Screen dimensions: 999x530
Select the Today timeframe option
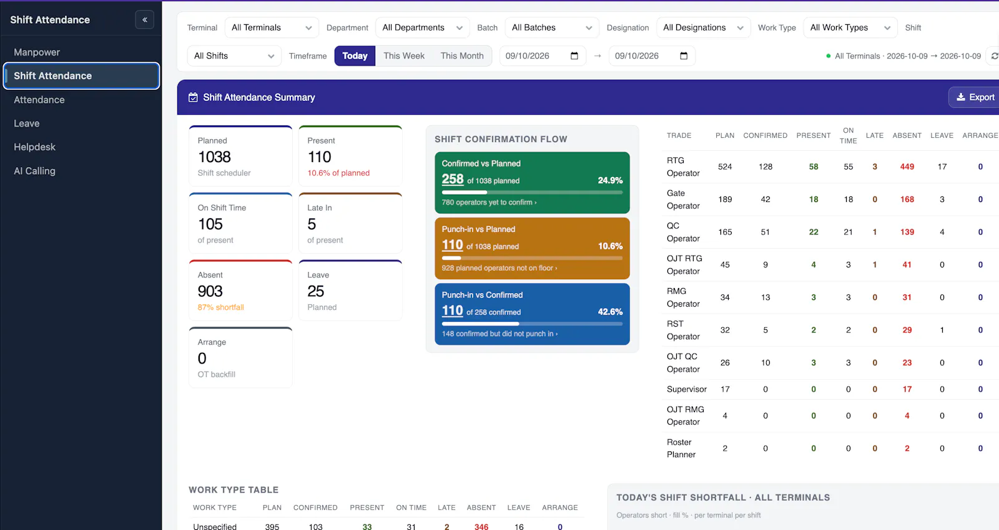tap(355, 56)
